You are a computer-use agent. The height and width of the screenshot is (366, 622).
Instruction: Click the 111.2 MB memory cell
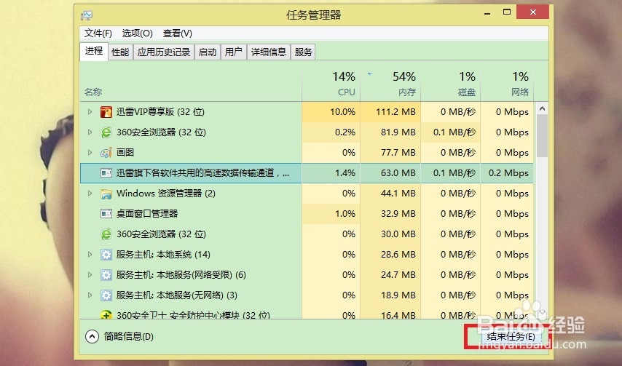[390, 112]
